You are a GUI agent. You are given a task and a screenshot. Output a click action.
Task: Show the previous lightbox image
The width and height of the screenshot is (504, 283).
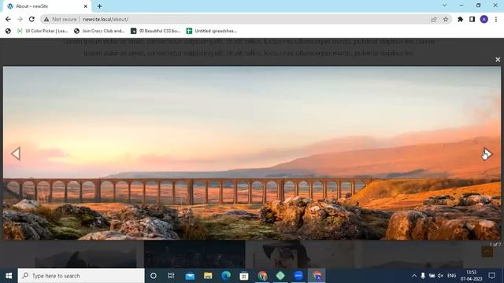[x=16, y=154]
